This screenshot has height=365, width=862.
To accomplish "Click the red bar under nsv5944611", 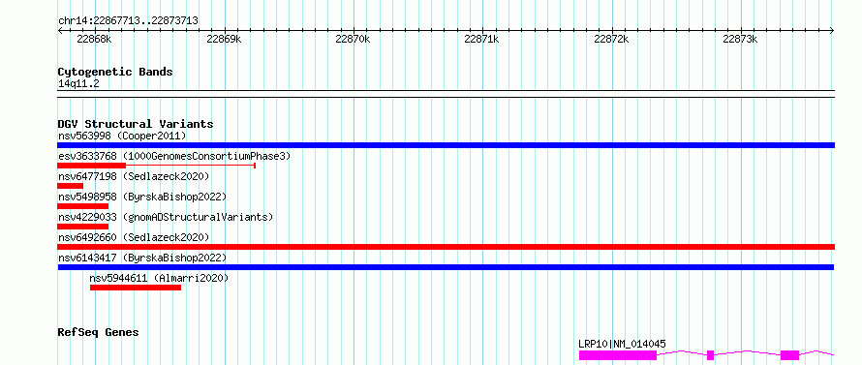I will coord(136,288).
